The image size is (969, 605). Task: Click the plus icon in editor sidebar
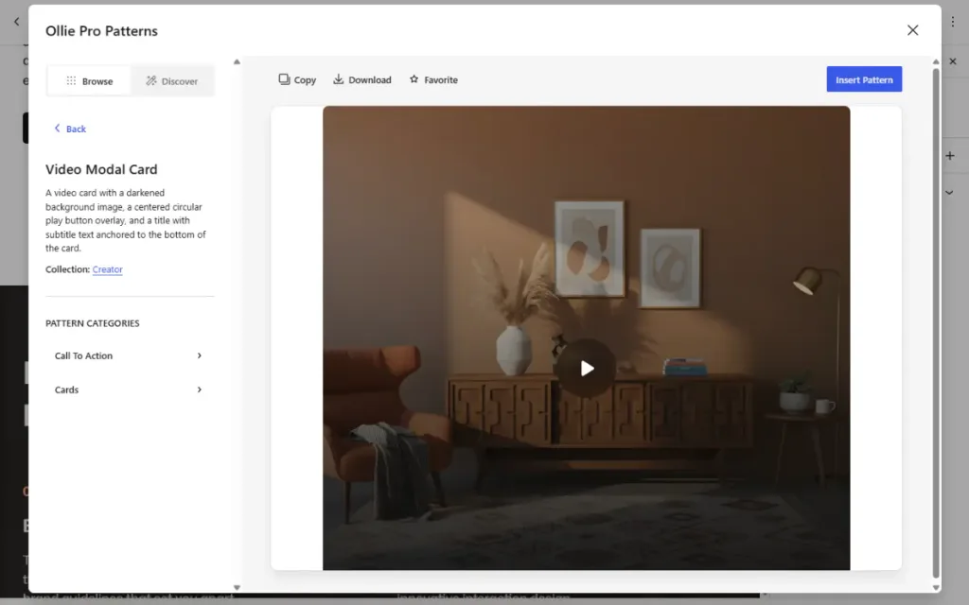(950, 156)
